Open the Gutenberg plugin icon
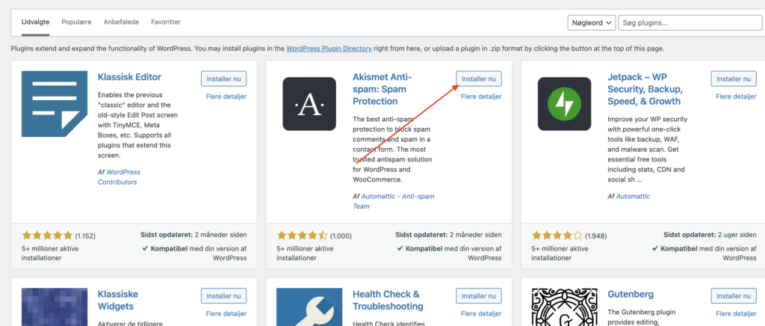765x326 pixels. [565, 307]
